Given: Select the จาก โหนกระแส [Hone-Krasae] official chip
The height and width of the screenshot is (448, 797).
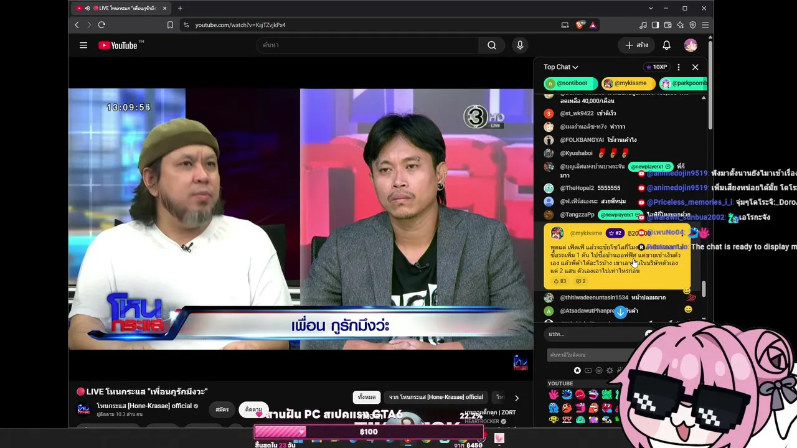Looking at the screenshot, I should tap(436, 397).
